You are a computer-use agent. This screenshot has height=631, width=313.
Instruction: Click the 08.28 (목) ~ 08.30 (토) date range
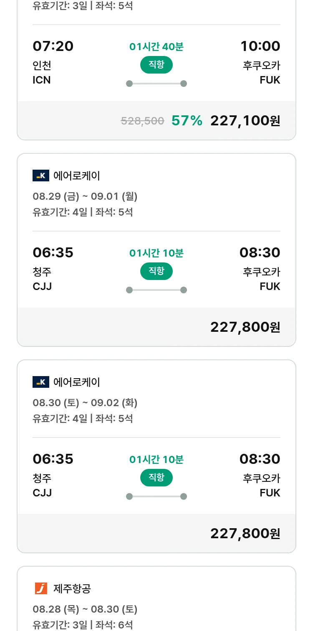[85, 609]
